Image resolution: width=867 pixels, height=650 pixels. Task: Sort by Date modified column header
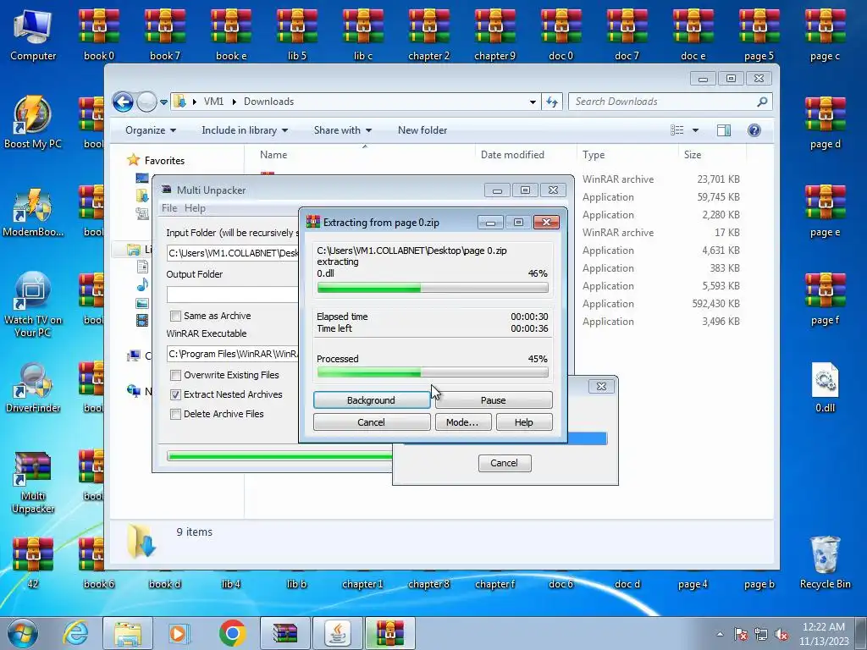click(512, 155)
